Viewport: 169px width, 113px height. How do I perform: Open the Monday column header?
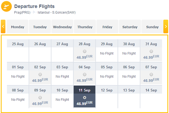coord(17,26)
